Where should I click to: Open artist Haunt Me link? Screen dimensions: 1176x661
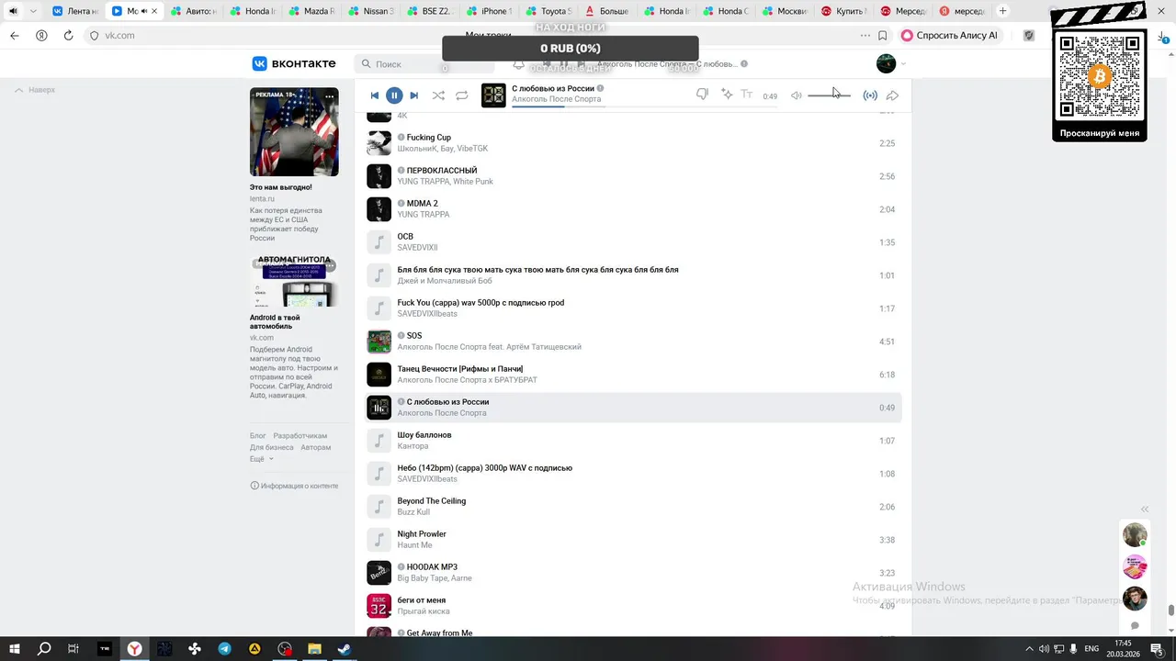[414, 545]
